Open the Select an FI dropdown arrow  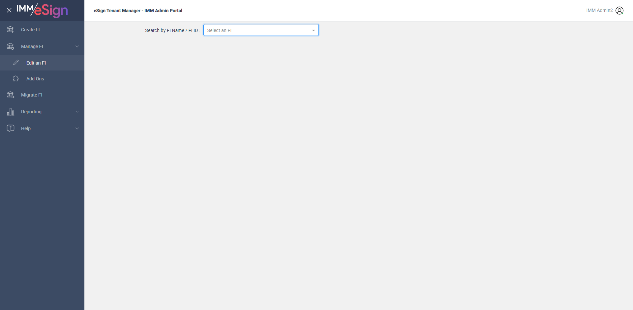(x=314, y=30)
